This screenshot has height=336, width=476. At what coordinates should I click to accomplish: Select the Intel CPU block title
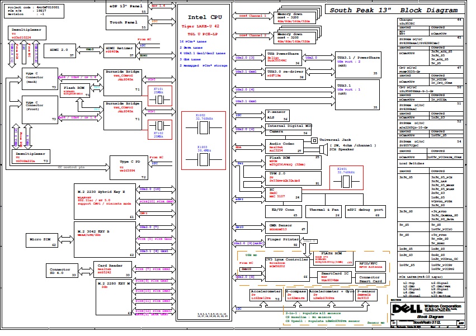click(x=204, y=17)
